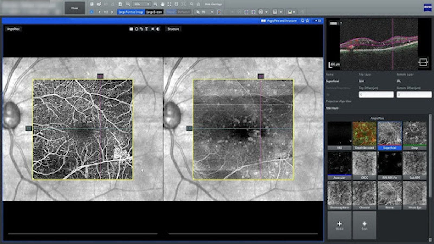Open the image layout dropdown arrow
This screenshot has width=434, height=244.
coord(281,12)
